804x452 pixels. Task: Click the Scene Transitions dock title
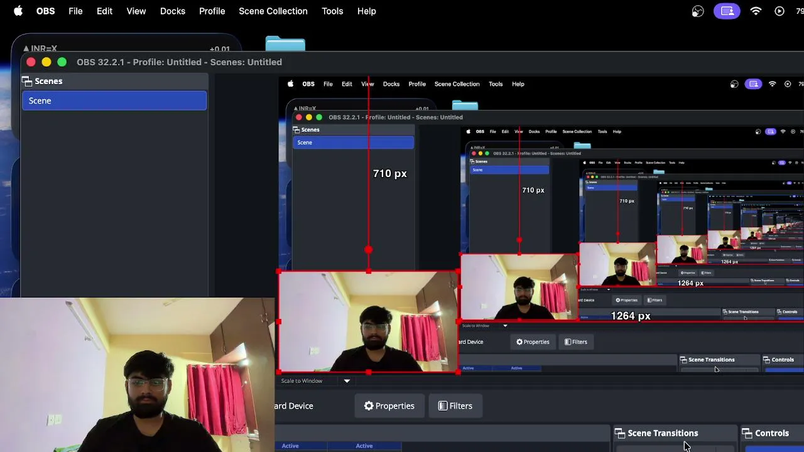(663, 433)
